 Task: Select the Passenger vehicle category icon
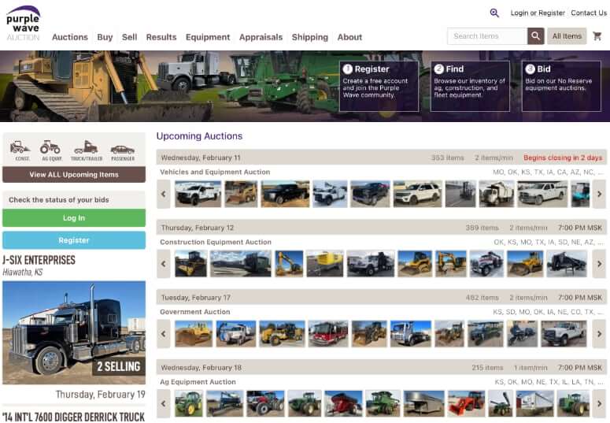(x=122, y=148)
